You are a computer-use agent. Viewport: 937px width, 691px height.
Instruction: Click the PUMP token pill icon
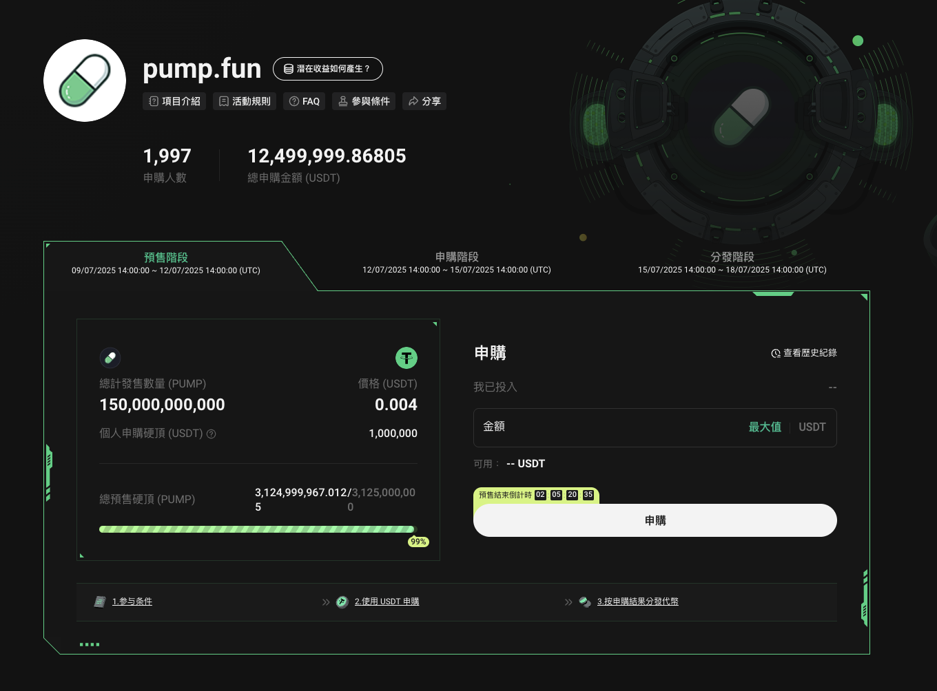[110, 358]
